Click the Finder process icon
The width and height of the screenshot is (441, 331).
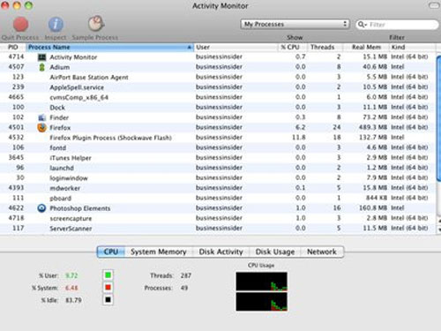pyautogui.click(x=42, y=117)
